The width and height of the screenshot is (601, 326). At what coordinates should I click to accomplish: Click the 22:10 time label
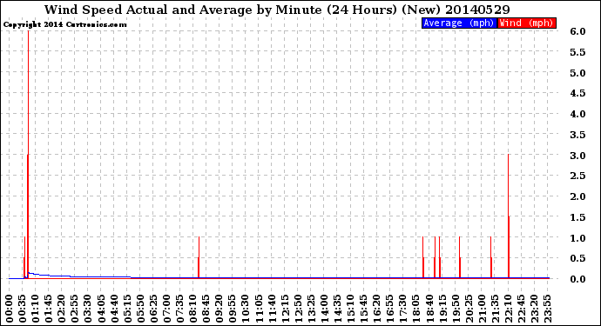click(508, 309)
